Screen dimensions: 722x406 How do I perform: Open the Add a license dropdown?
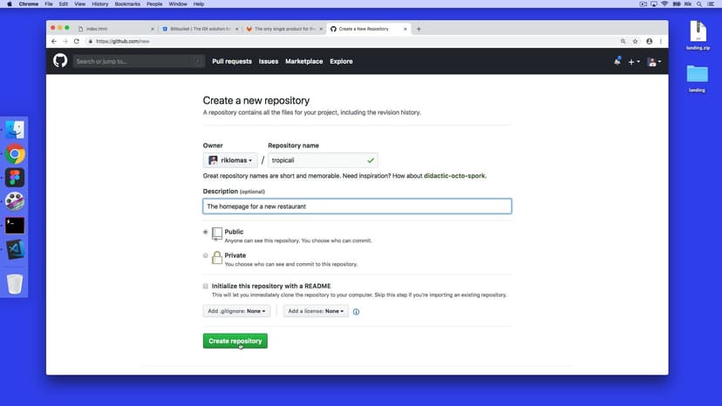click(316, 311)
